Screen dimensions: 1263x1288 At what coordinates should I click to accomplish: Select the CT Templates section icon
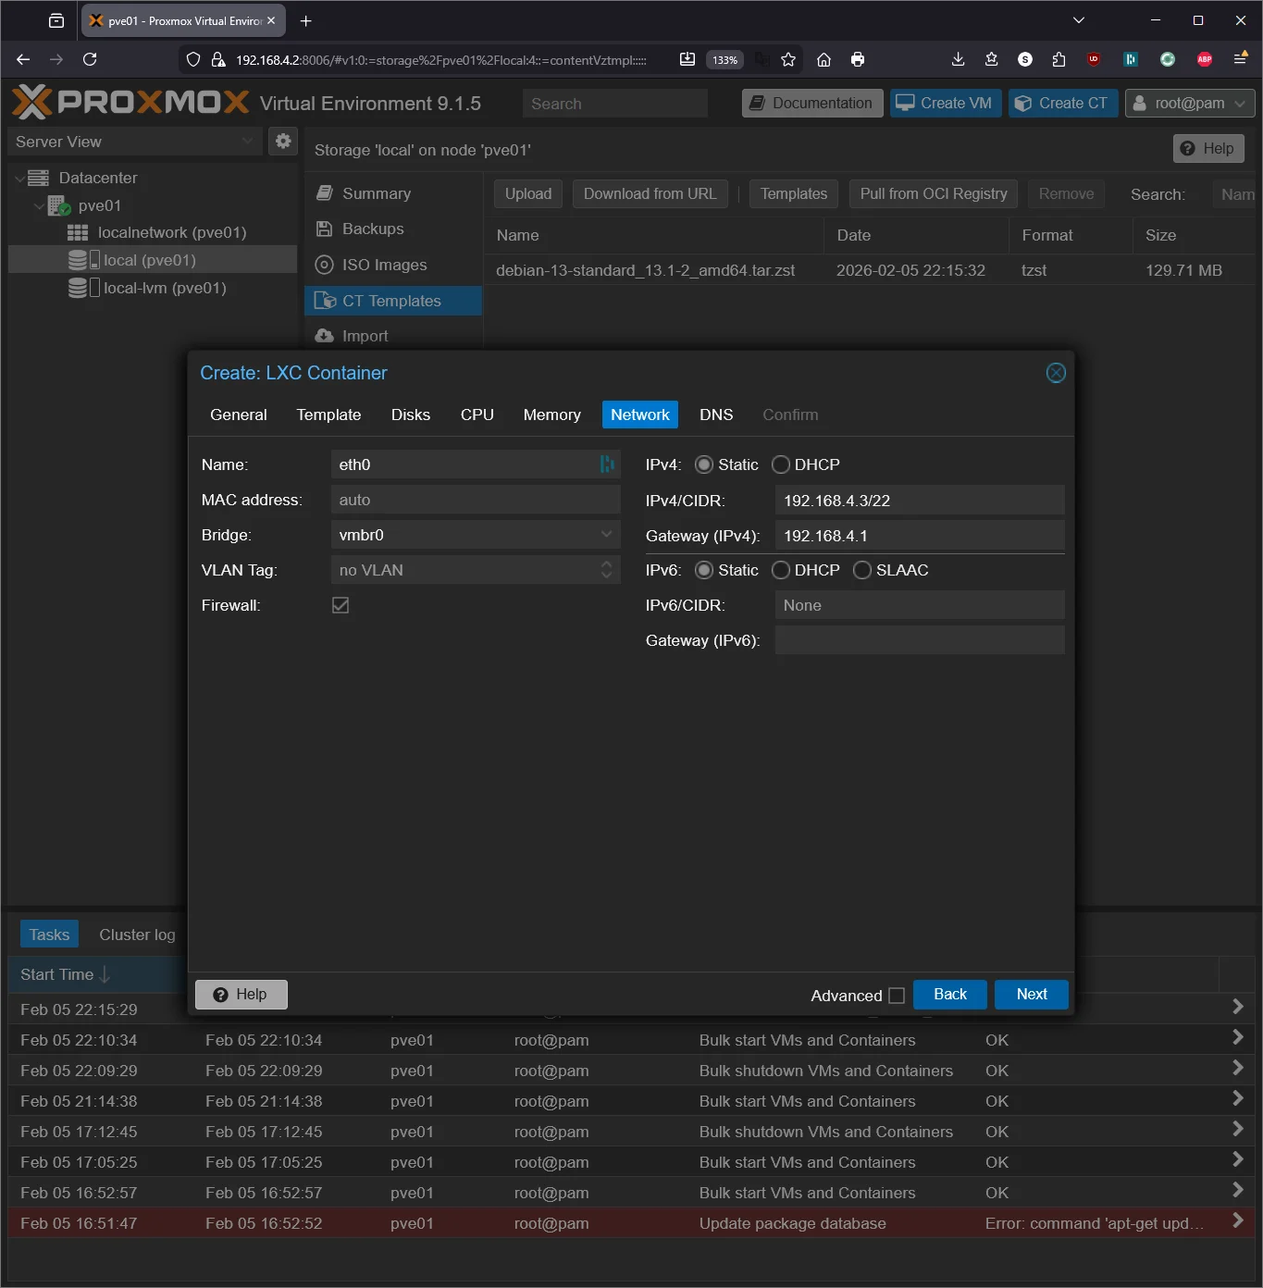[x=327, y=300]
